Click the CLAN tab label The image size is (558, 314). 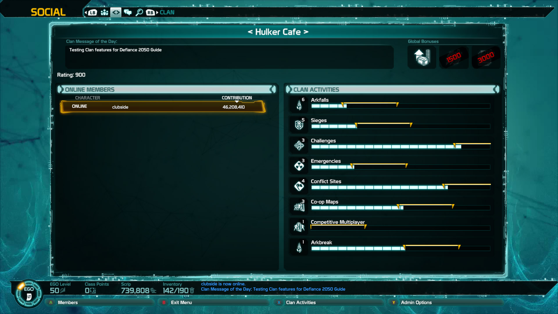pyautogui.click(x=167, y=13)
